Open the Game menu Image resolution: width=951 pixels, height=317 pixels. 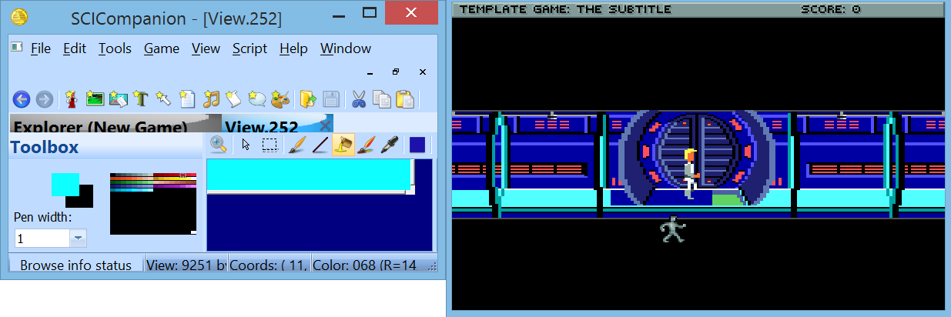click(162, 48)
